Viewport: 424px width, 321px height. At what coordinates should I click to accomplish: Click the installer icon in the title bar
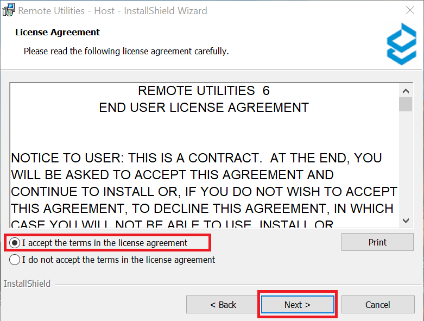click(x=9, y=11)
